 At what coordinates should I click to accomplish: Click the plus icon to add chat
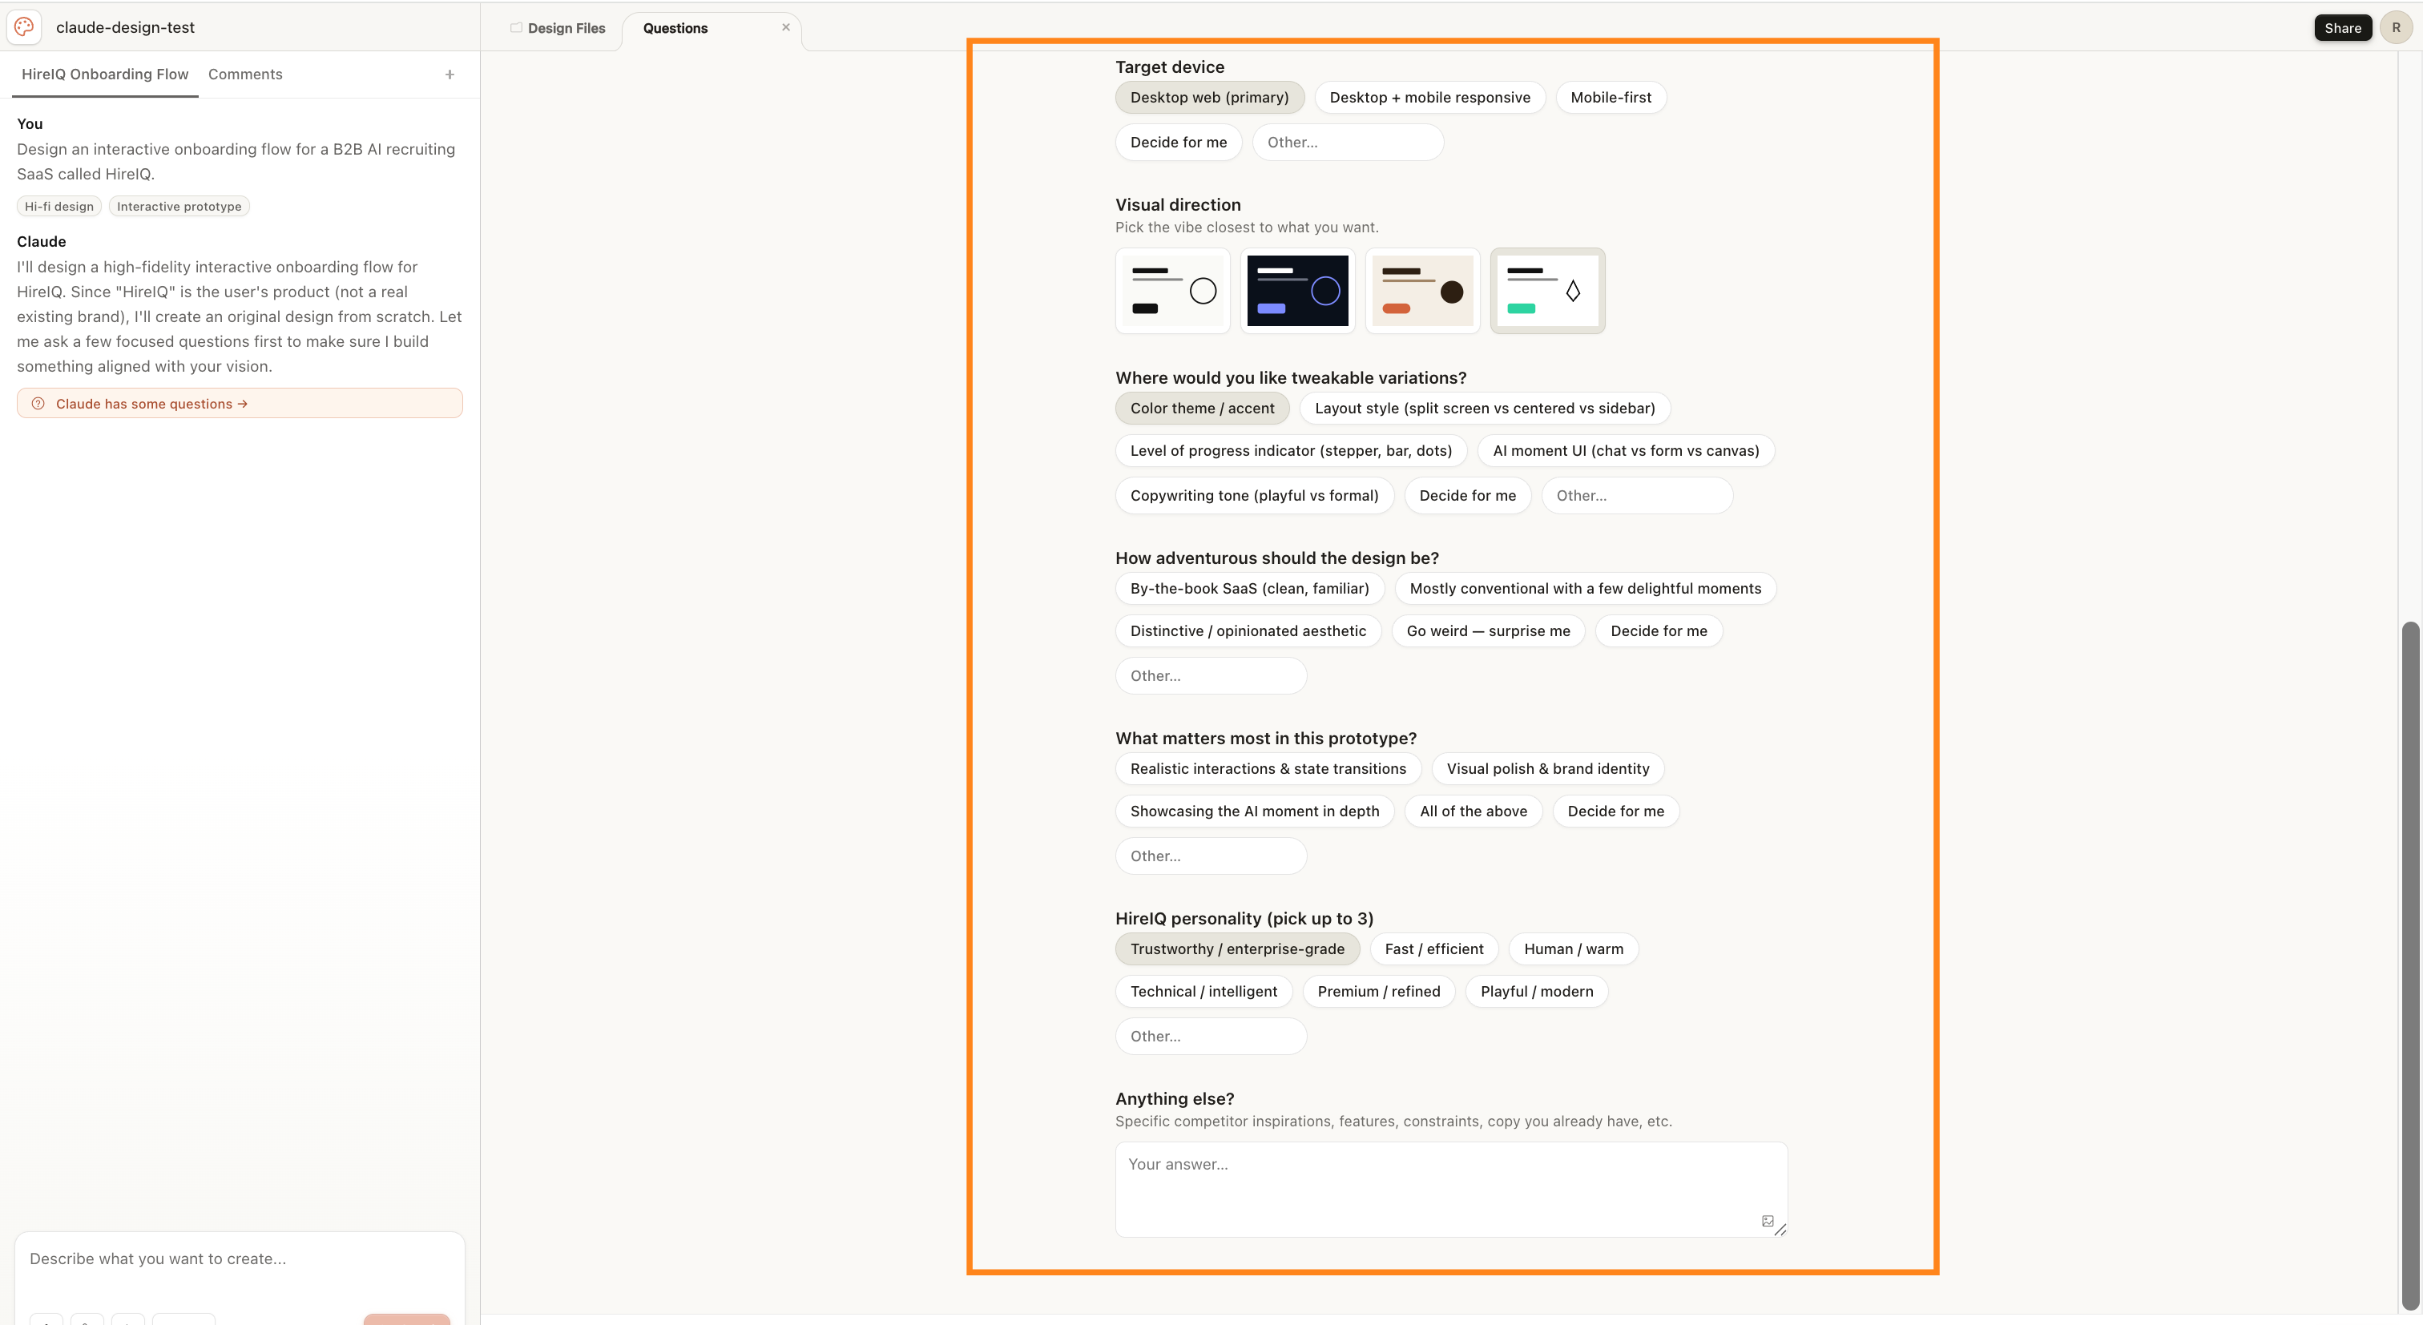click(x=450, y=75)
